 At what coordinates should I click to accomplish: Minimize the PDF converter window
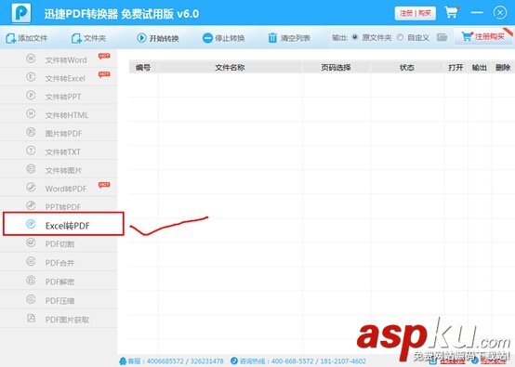coord(477,12)
